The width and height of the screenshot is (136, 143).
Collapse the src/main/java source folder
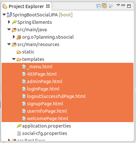pyautogui.click(x=9, y=29)
